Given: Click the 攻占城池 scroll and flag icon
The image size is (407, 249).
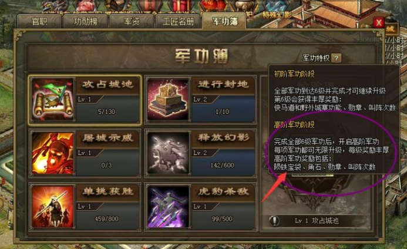Looking at the screenshot, I should pos(53,100).
